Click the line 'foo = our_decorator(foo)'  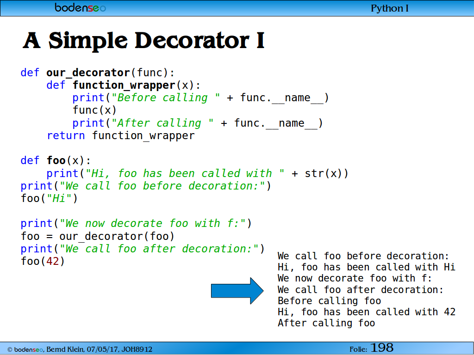click(98, 236)
